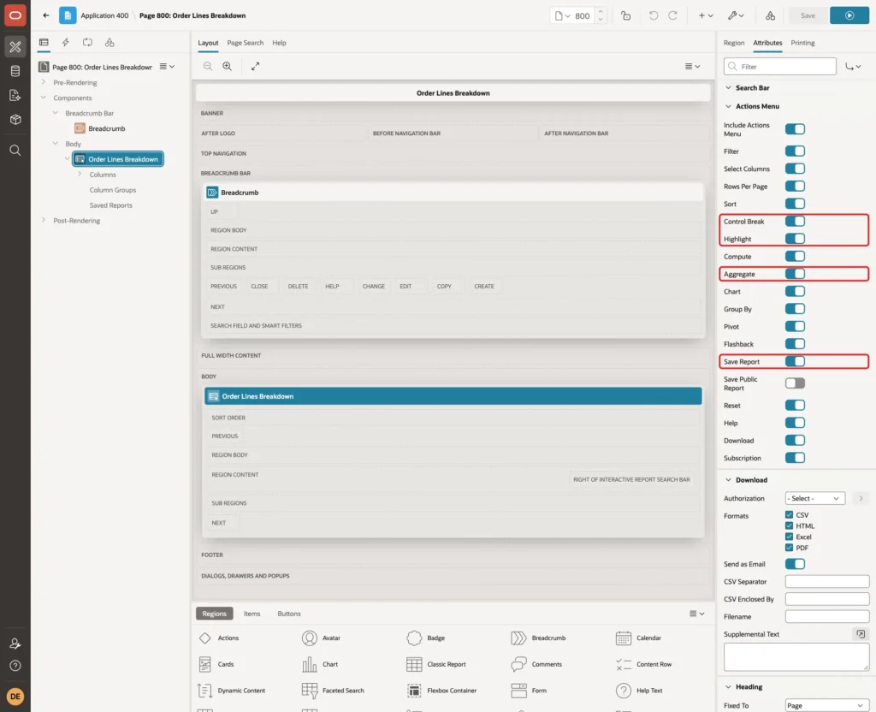Open the Fixed To dropdown

click(827, 705)
